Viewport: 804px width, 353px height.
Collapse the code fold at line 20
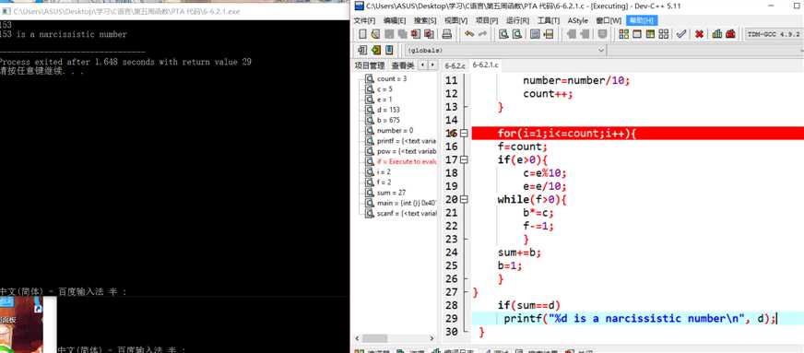pyautogui.click(x=465, y=199)
